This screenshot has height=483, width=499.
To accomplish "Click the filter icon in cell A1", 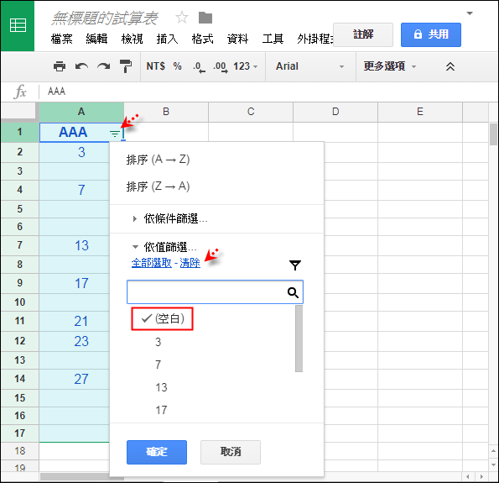I will point(115,134).
